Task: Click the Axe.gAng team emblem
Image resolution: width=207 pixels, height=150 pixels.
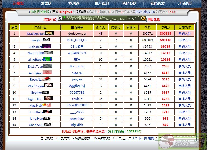Action: coord(47,72)
